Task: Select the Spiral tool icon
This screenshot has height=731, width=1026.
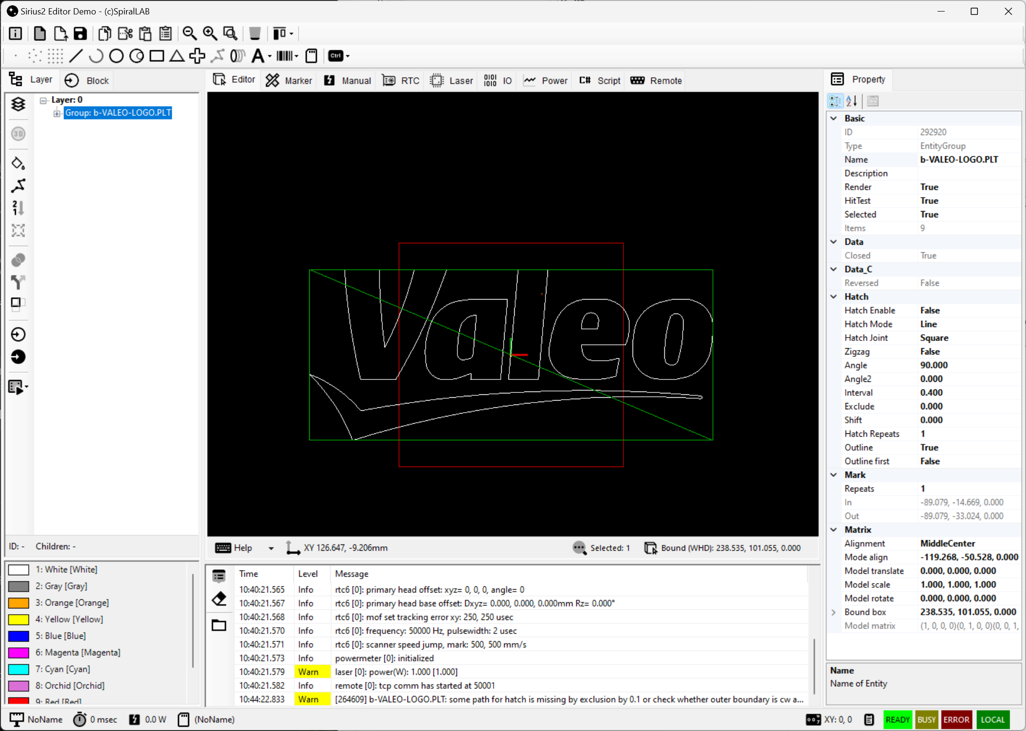Action: (x=238, y=56)
